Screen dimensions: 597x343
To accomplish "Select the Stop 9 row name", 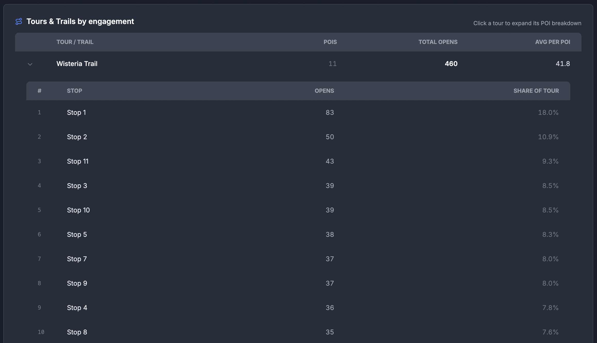I will tap(77, 283).
